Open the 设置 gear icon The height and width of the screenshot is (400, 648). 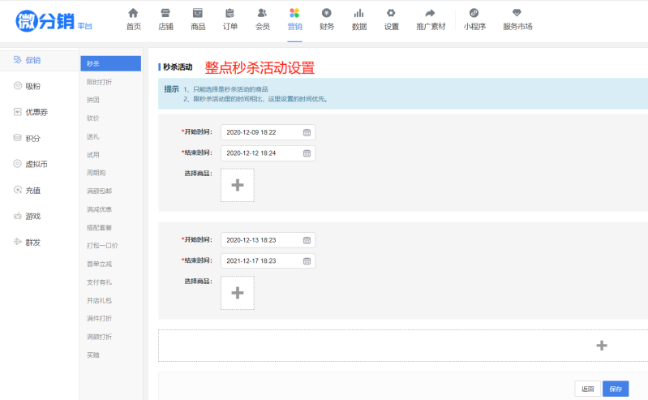point(391,13)
